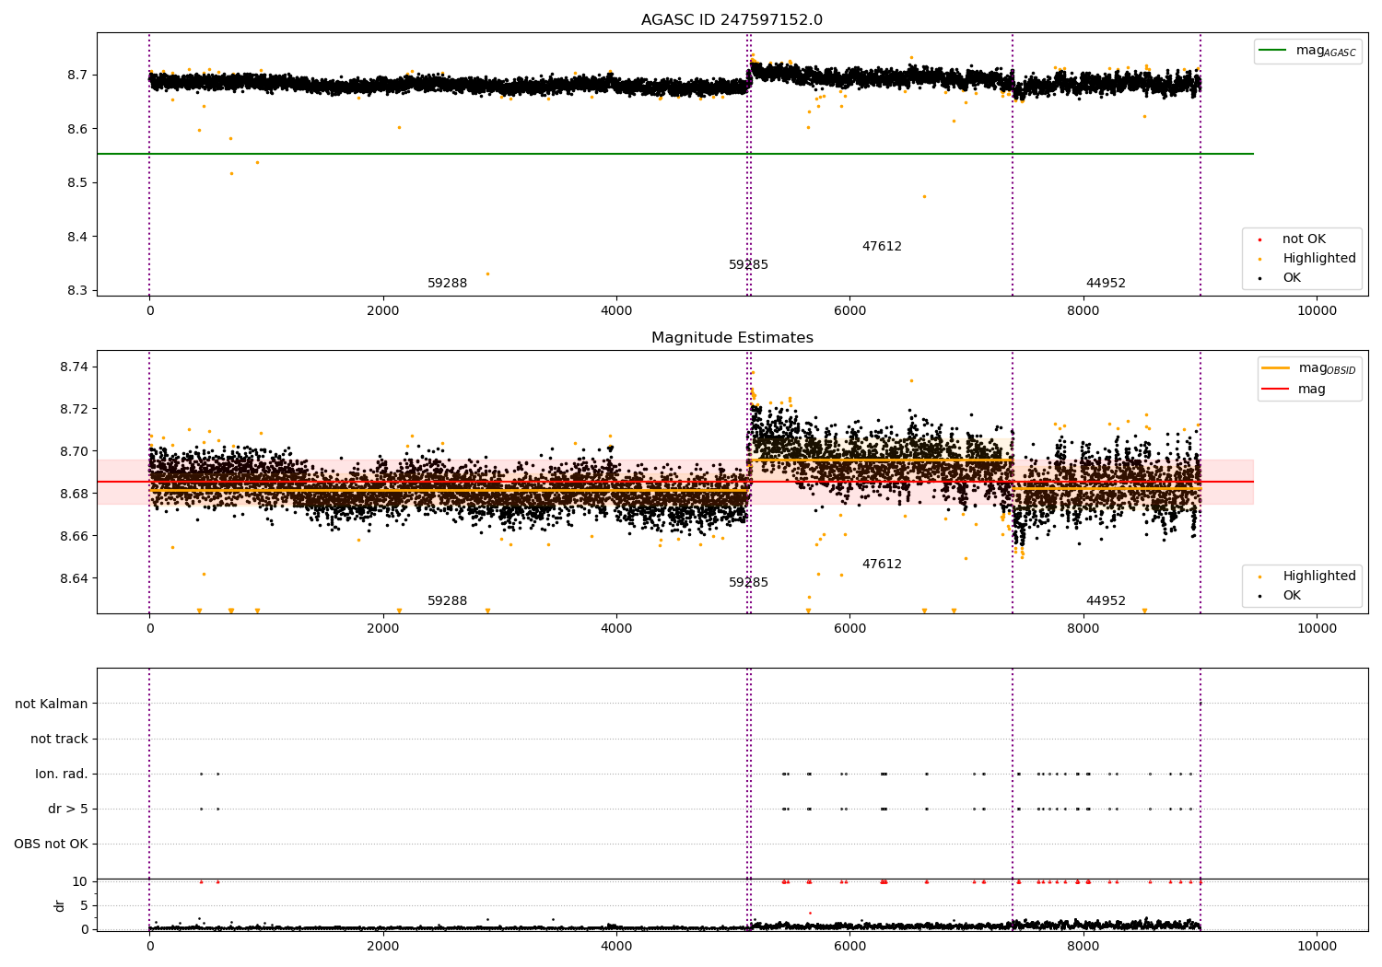This screenshot has width=1382, height=967.
Task: Click the obsid label 44952 in the middle plot
Action: (x=1106, y=601)
